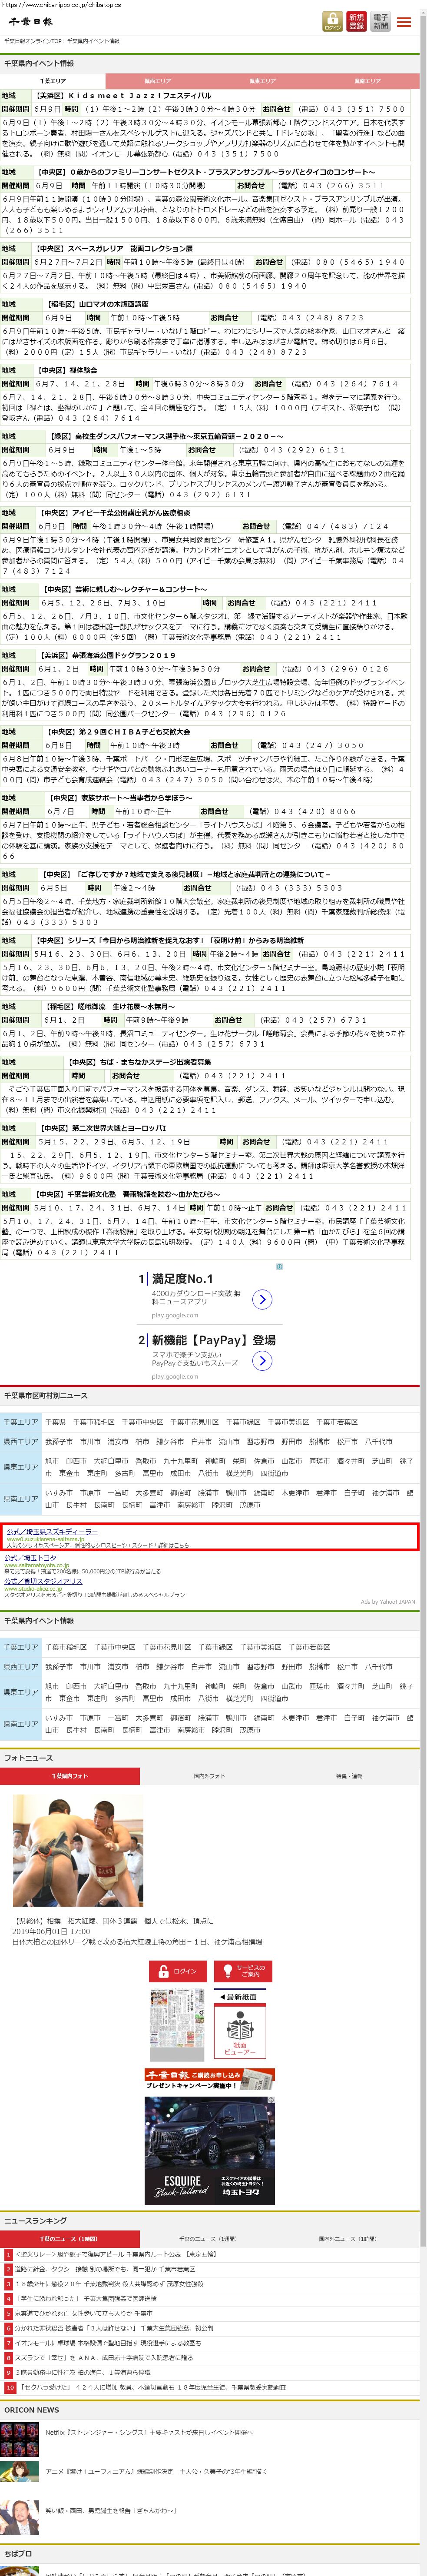
Task: Click 千葉日報オンラインTOP breadcrumb link
Action: click(x=33, y=41)
